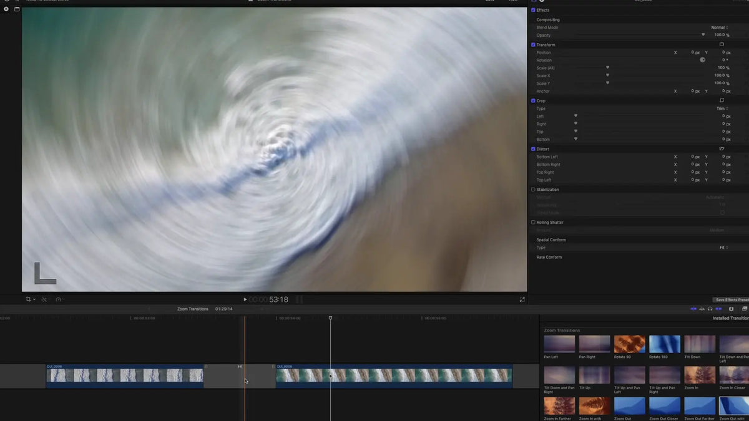Toggle the Distort checkbox
Image resolution: width=749 pixels, height=421 pixels.
click(x=533, y=149)
